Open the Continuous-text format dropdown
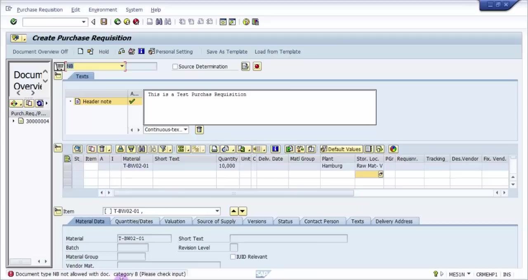 click(x=186, y=130)
